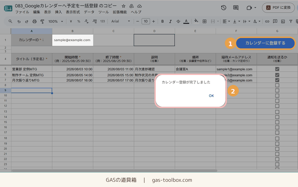Insert a comment from toolbar
298x187 pixels.
coord(275,21)
